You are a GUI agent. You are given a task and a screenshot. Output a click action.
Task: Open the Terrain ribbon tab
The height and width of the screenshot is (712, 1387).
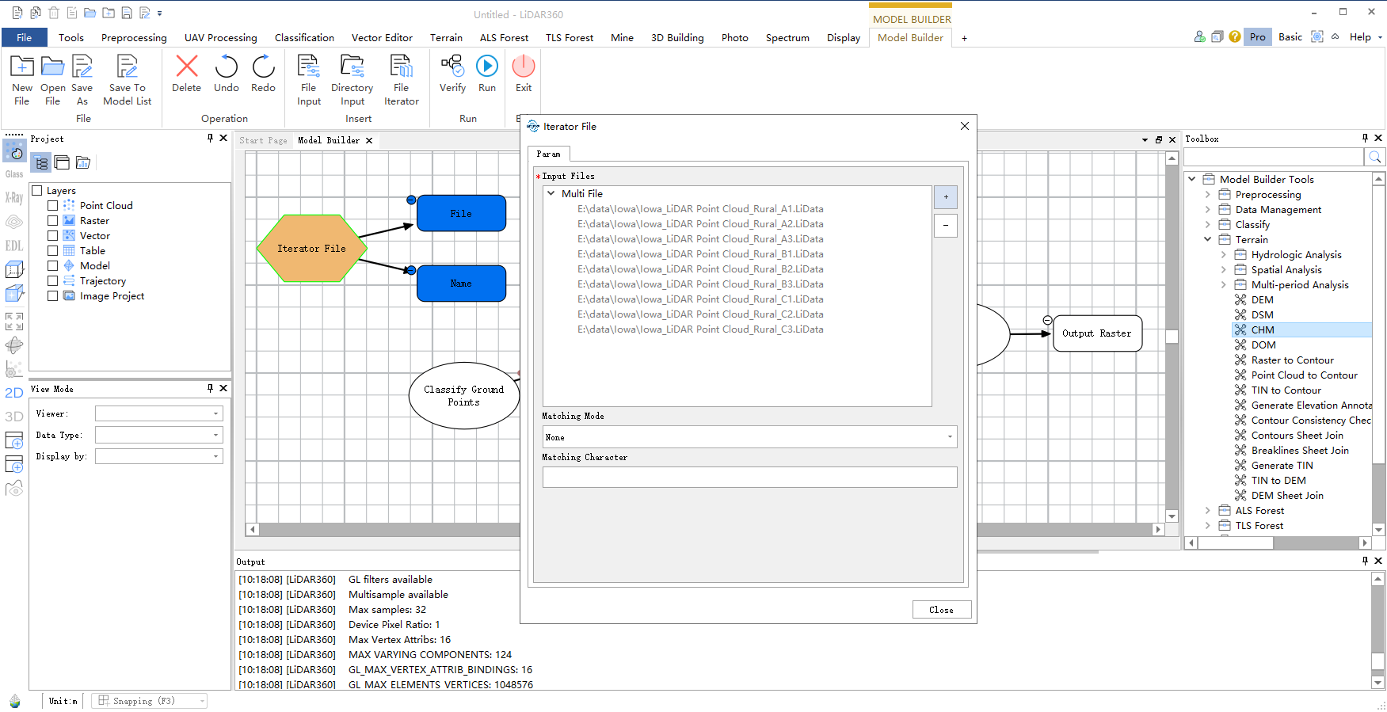point(446,37)
